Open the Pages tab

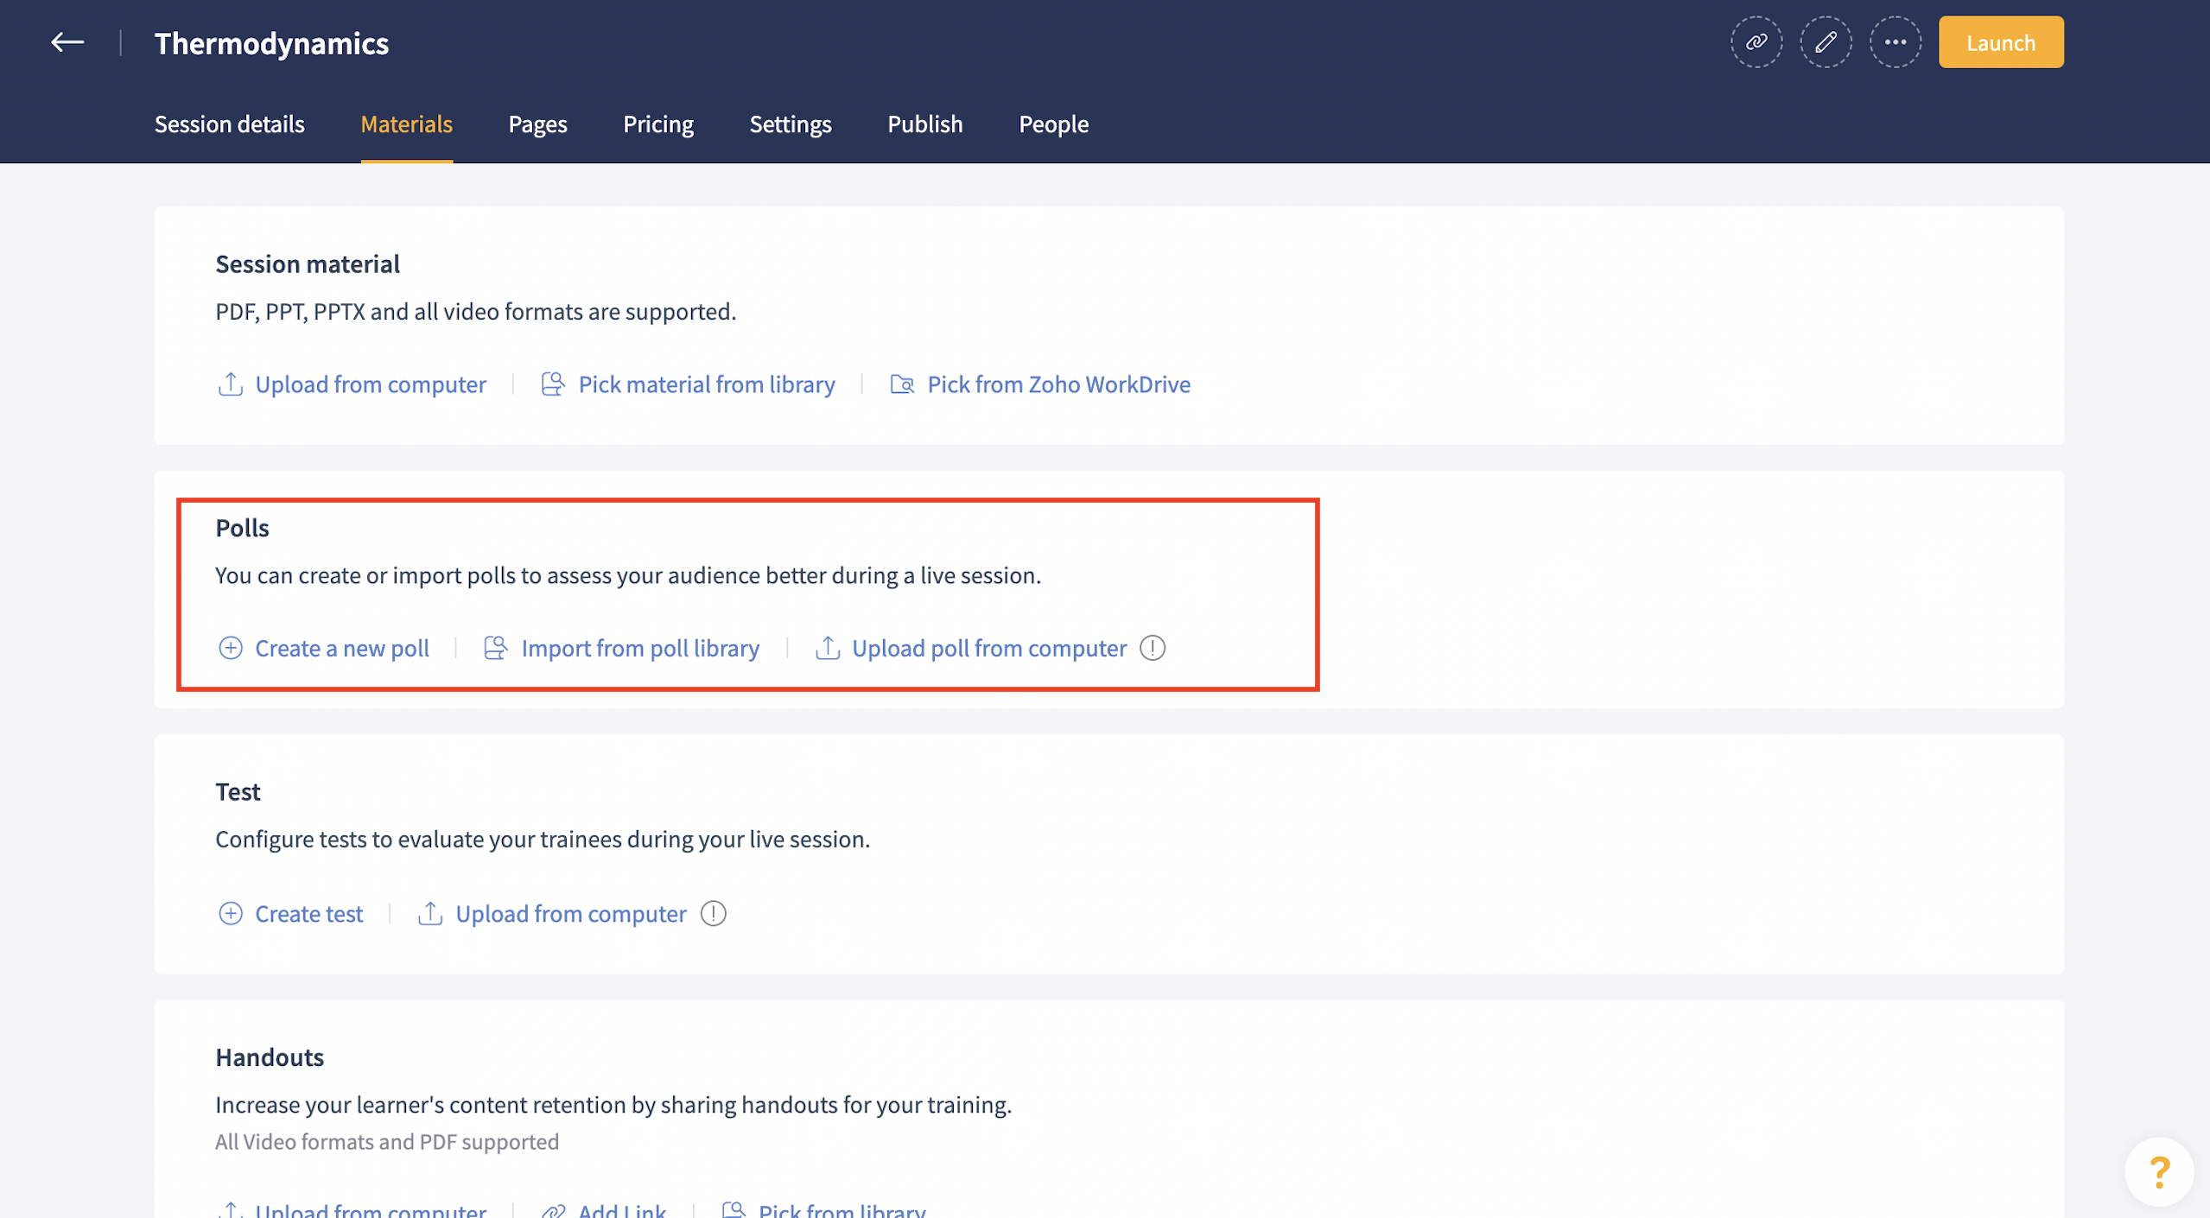point(537,124)
